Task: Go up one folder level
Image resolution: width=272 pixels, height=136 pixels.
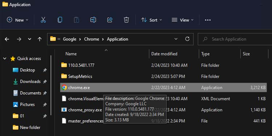Action: [x=40, y=39]
